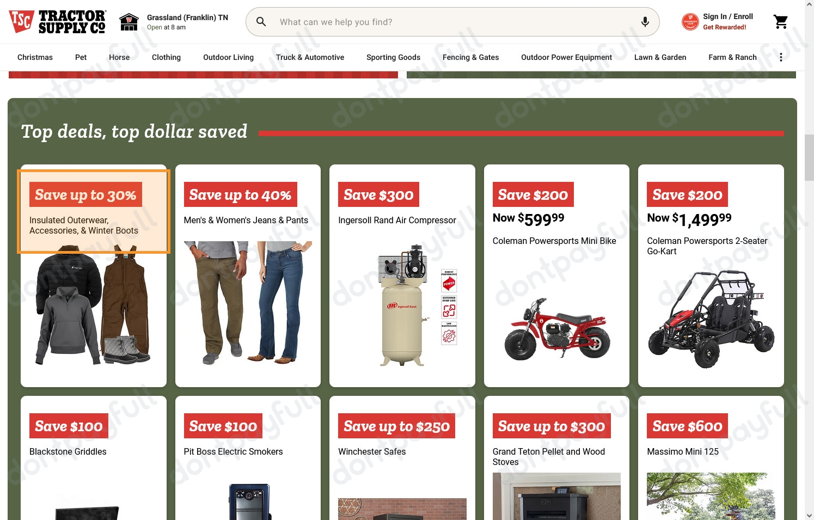Open Men's & Women's Jeans & Pants link

click(246, 221)
